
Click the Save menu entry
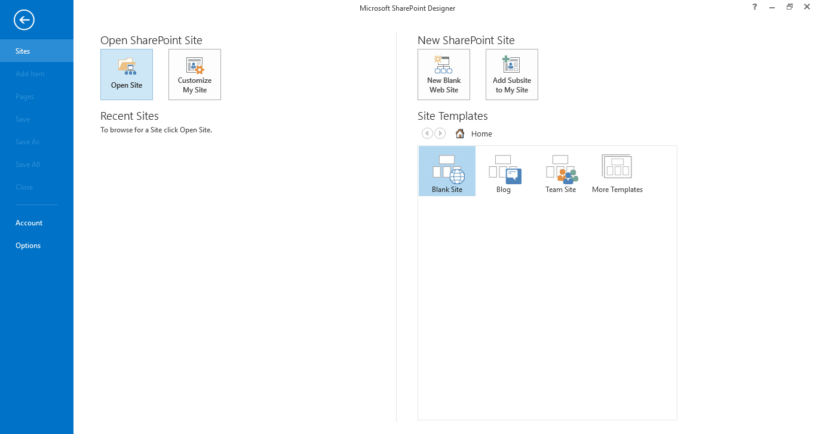(36, 119)
